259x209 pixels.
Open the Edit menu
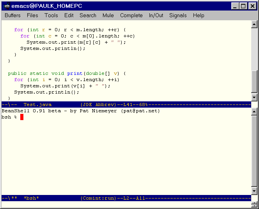click(x=69, y=16)
